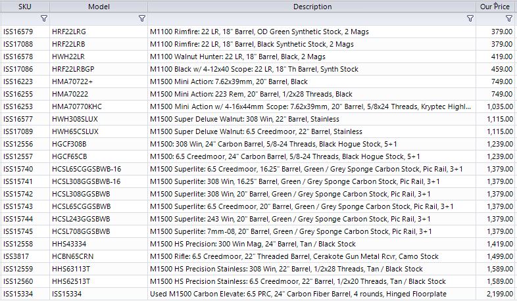The width and height of the screenshot is (517, 301).
Task: Select model cell HCBN65CRN
Action: pyautogui.click(x=99, y=256)
